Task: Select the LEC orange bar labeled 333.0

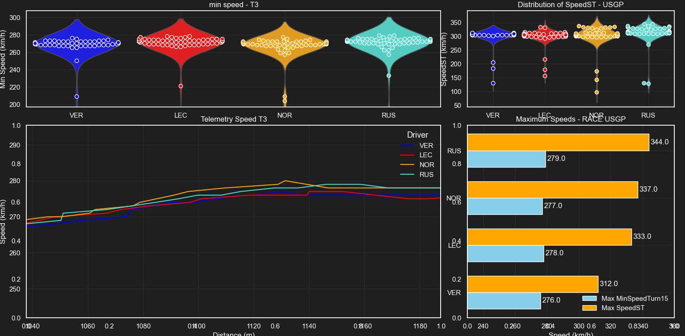Action: [549, 237]
